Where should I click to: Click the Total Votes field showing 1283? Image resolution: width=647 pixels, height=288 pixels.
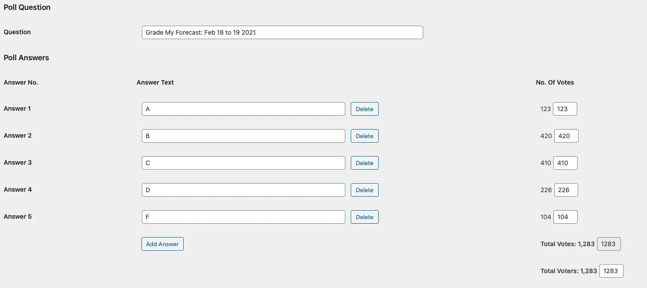click(609, 244)
